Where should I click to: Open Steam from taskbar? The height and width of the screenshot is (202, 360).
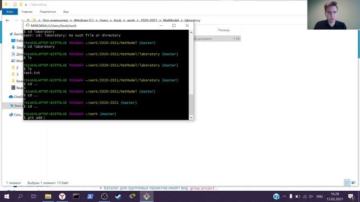pyautogui.click(x=119, y=196)
